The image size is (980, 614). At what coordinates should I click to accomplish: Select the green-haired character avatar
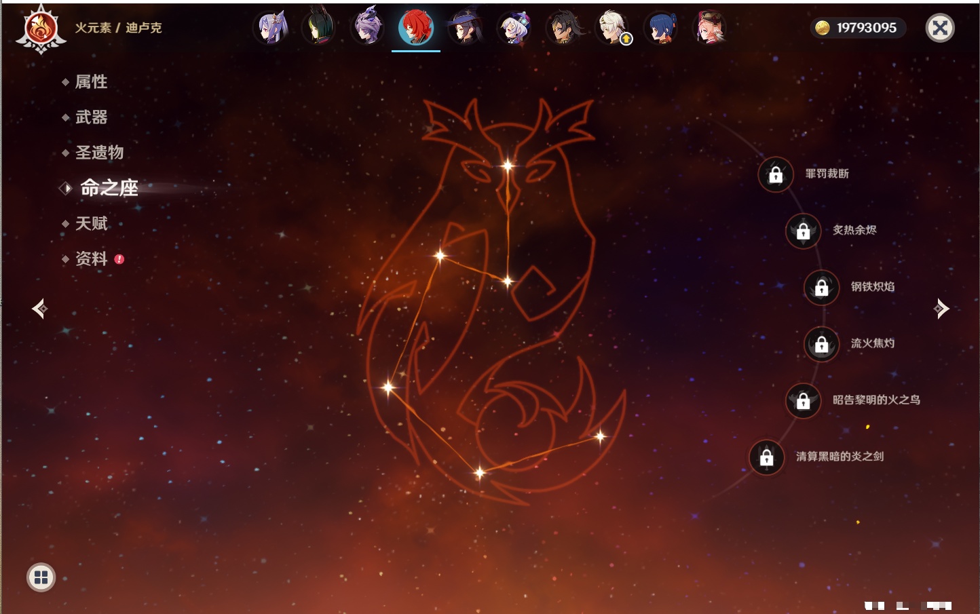318,28
